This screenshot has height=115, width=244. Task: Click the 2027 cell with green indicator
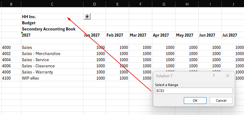click(x=52, y=35)
